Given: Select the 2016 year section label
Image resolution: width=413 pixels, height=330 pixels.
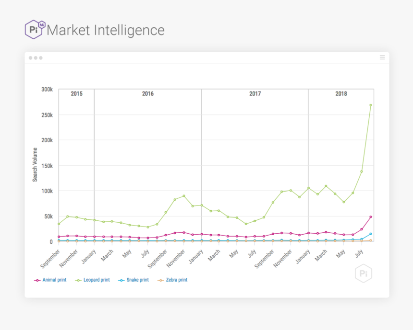Looking at the screenshot, I should pyautogui.click(x=147, y=94).
